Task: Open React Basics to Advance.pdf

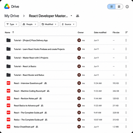Action: coord(27,106)
